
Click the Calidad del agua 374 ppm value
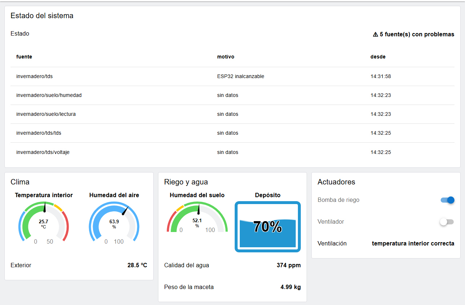click(x=289, y=265)
